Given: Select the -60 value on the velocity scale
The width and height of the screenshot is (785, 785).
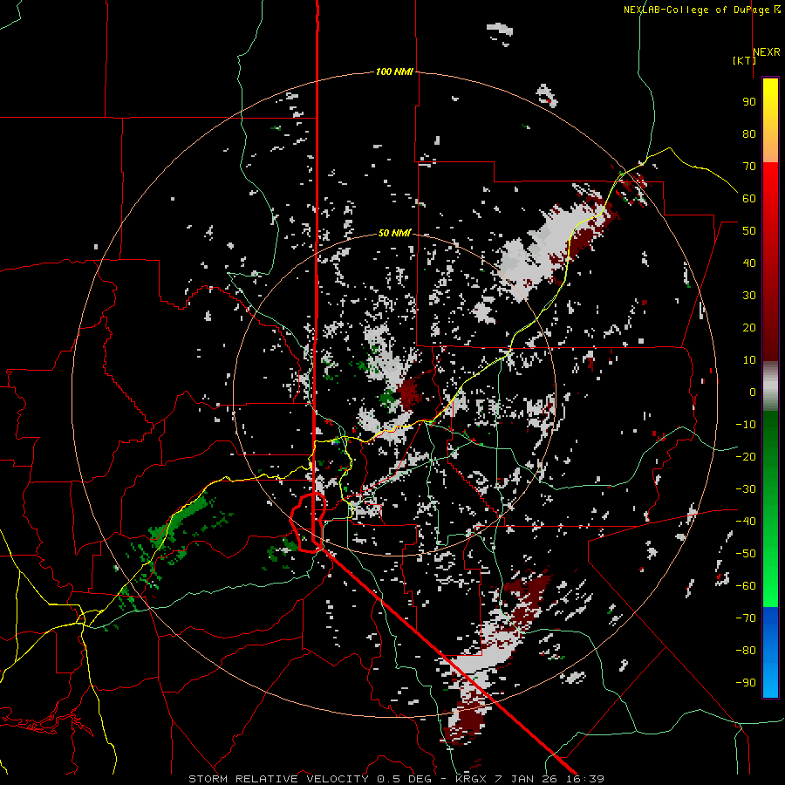Looking at the screenshot, I should (746, 586).
